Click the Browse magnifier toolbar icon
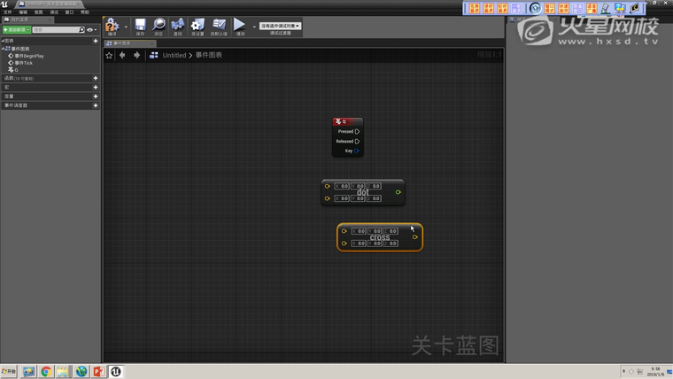 click(x=159, y=26)
